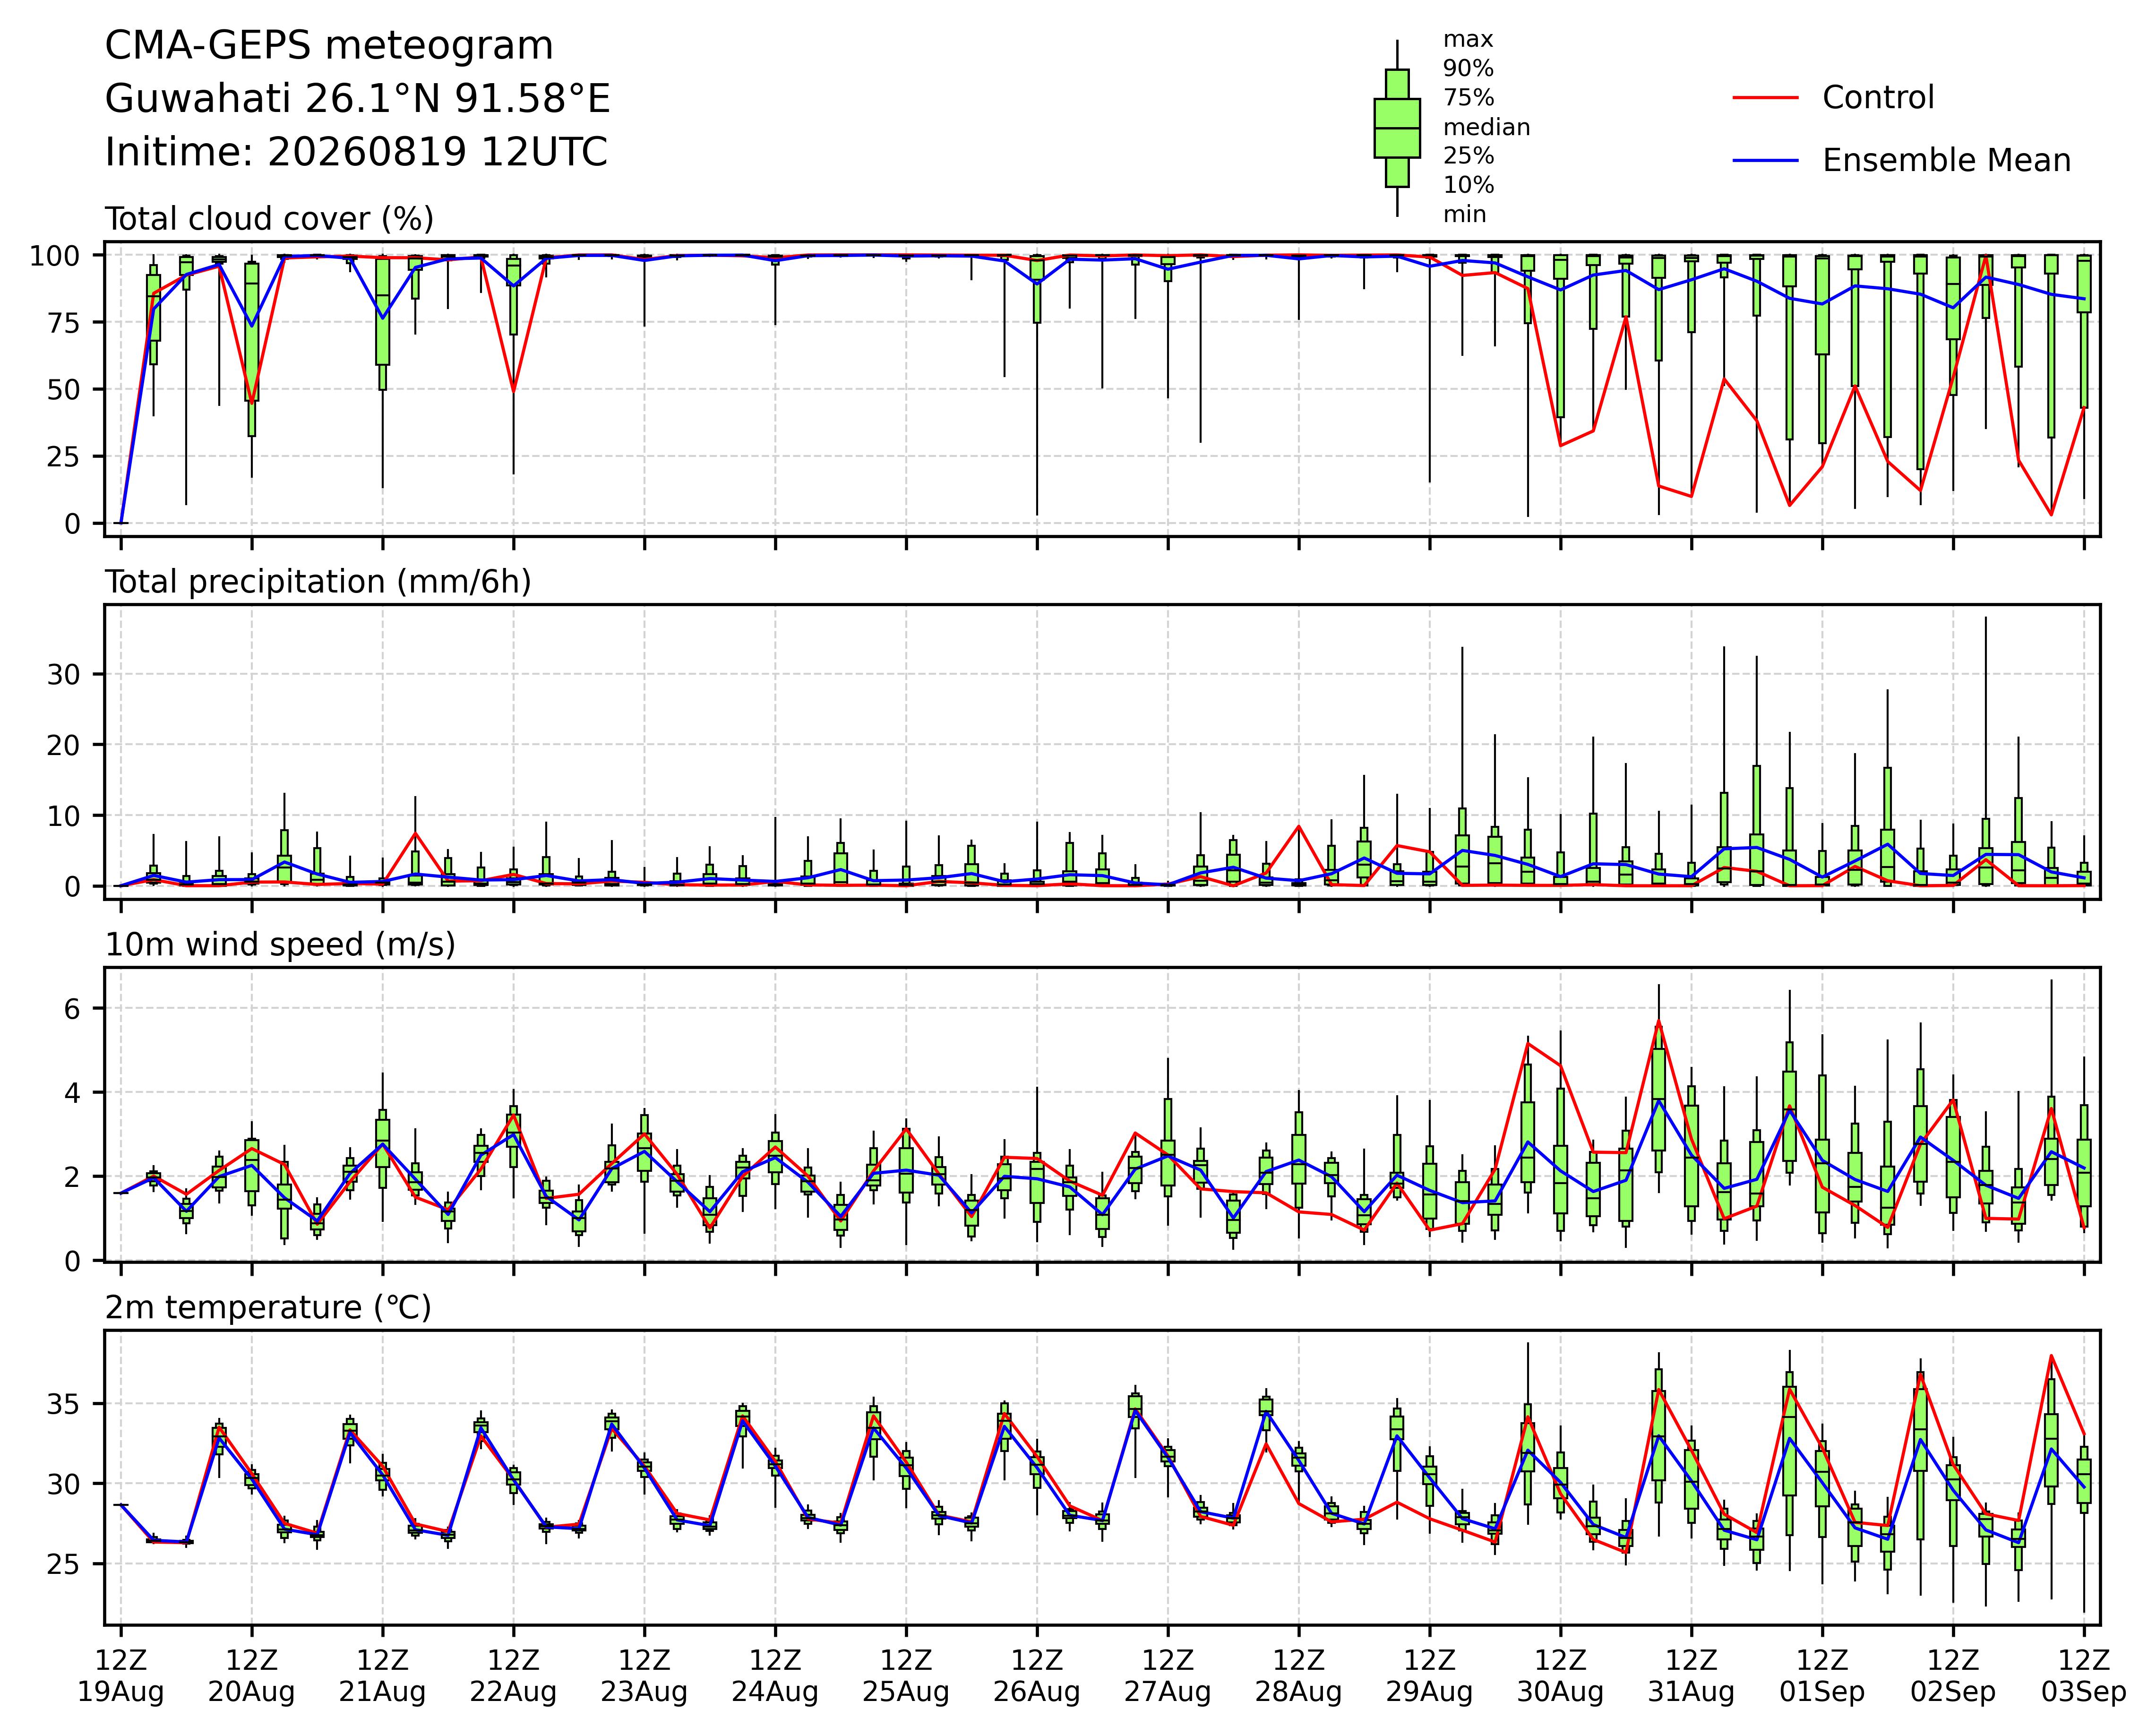
Task: Click the '12Z 30Aug' x-axis label
Action: 1560,1676
